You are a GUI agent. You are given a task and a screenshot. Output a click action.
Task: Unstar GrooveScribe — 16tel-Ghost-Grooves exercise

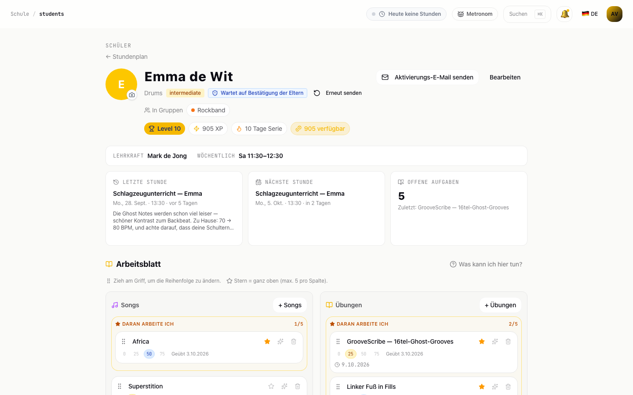coord(482,341)
